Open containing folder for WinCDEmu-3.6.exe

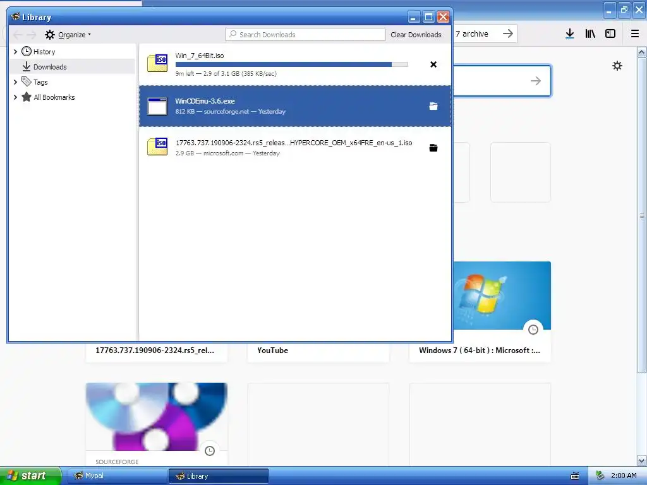coord(433,106)
